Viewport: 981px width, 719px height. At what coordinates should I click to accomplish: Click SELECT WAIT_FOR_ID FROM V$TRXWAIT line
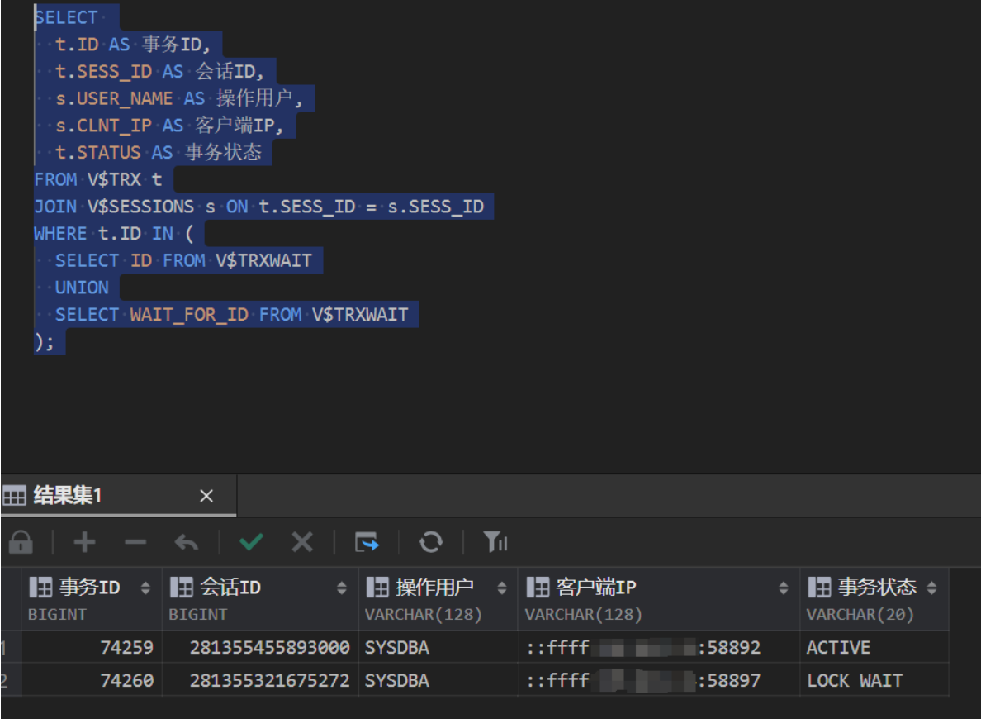coord(231,314)
